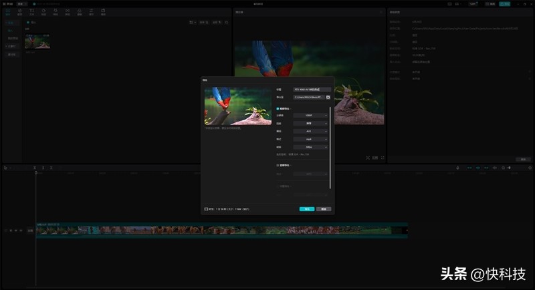This screenshot has width=535, height=290.
Task: Open the frame rate dropdown showing 30fps
Action: [311, 147]
